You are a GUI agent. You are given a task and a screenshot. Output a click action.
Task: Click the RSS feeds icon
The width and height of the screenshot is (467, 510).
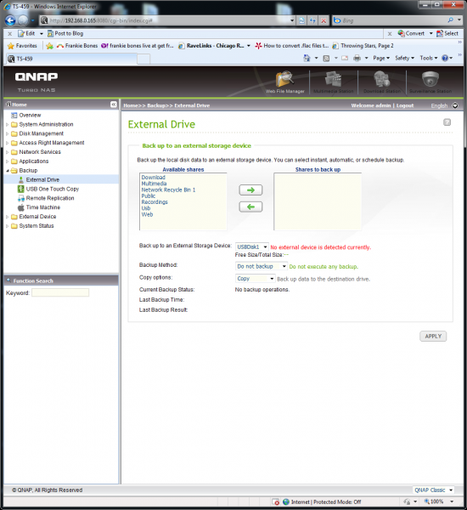tap(326, 58)
